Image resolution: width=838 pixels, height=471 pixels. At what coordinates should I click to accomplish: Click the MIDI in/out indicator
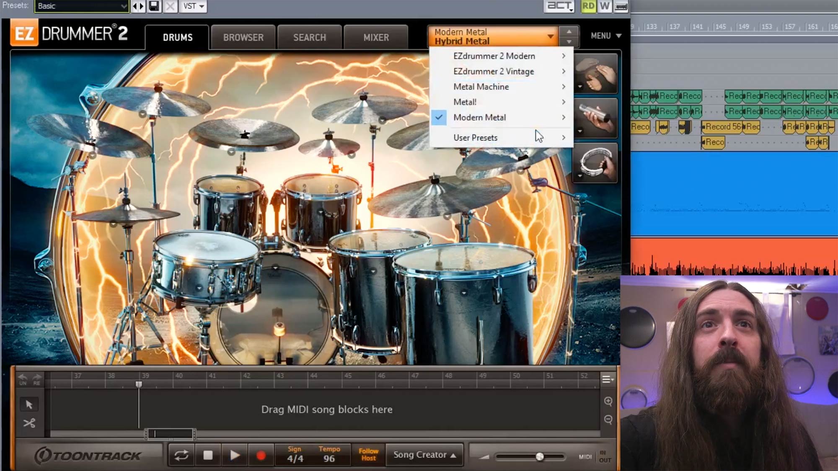click(x=595, y=457)
